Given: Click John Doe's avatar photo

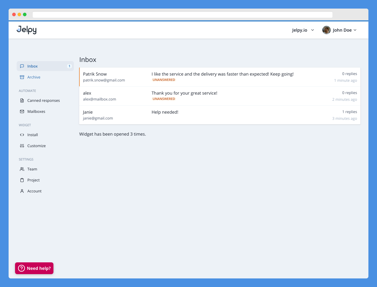Looking at the screenshot, I should click(327, 30).
